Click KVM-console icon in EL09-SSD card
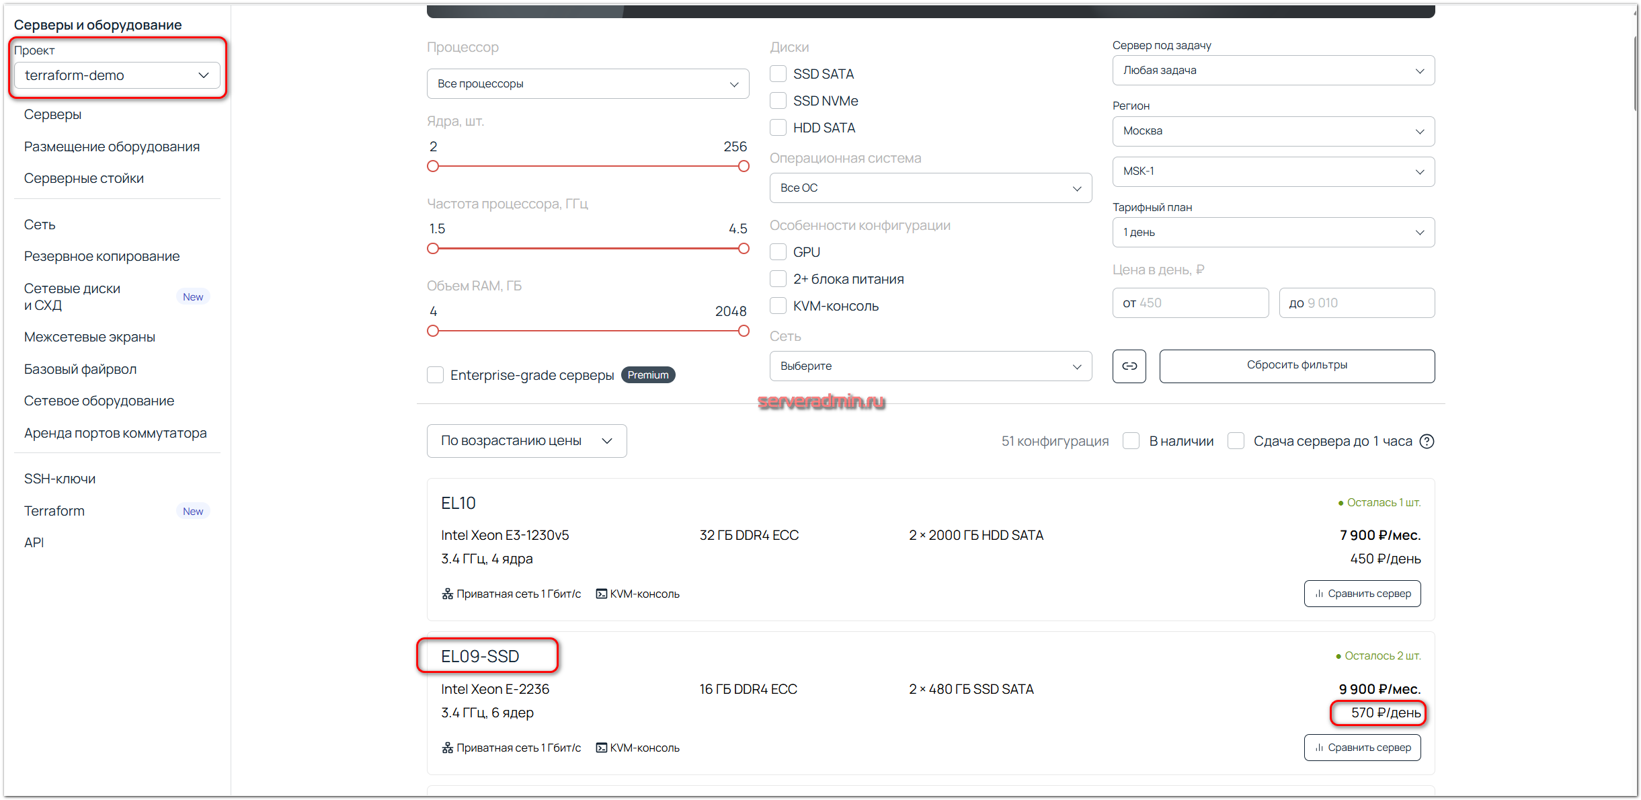The width and height of the screenshot is (1641, 800). coord(602,748)
